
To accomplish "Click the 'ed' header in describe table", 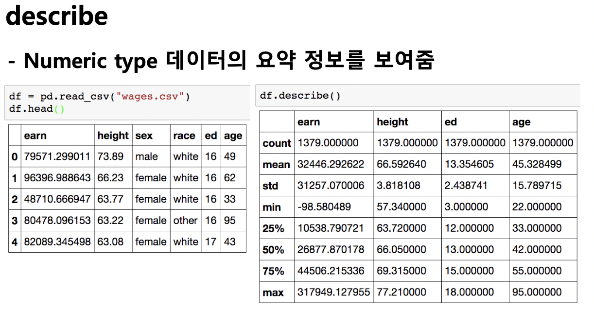I will pos(451,122).
